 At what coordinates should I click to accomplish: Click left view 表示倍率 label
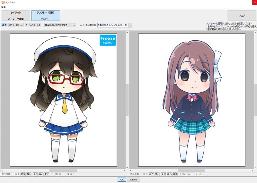pos(6,174)
